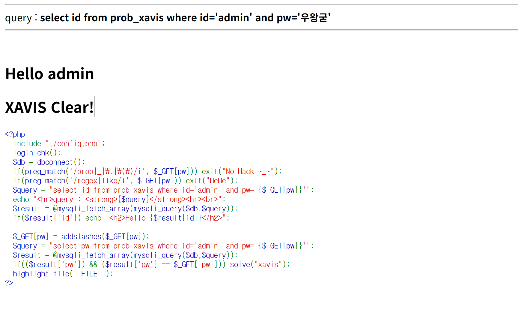
Task: Click the login_chk() line of code
Action: tap(37, 153)
